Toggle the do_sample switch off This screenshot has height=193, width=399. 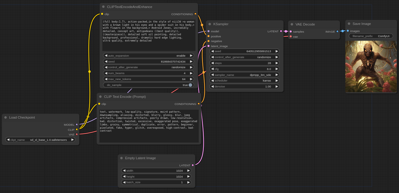(190, 85)
